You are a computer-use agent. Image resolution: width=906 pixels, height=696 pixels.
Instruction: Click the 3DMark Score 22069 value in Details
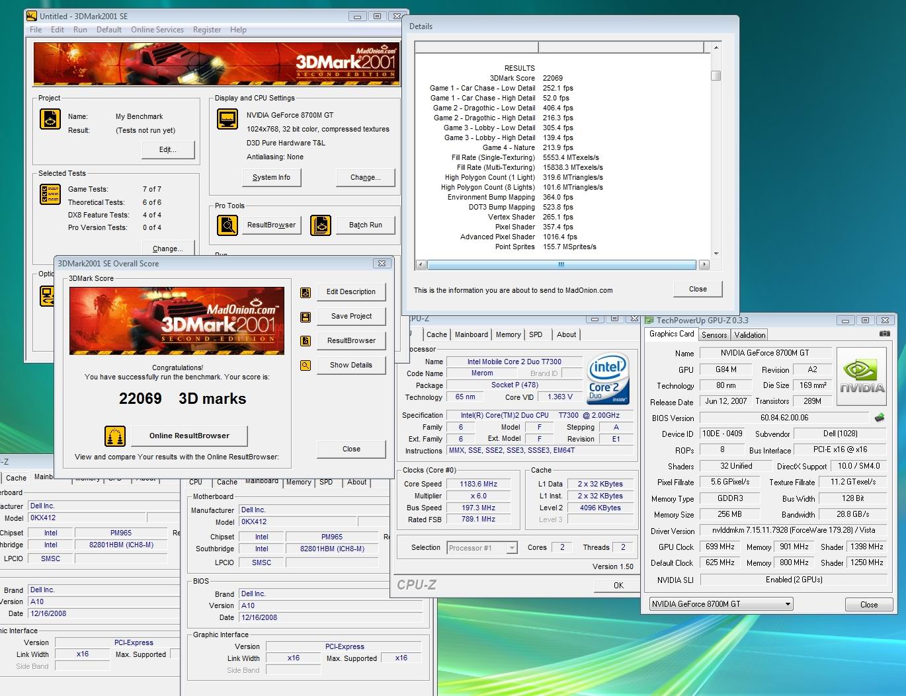(x=553, y=78)
